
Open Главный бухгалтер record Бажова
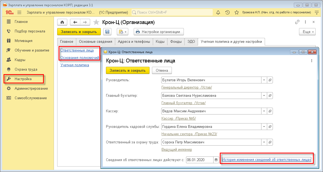[270, 95]
